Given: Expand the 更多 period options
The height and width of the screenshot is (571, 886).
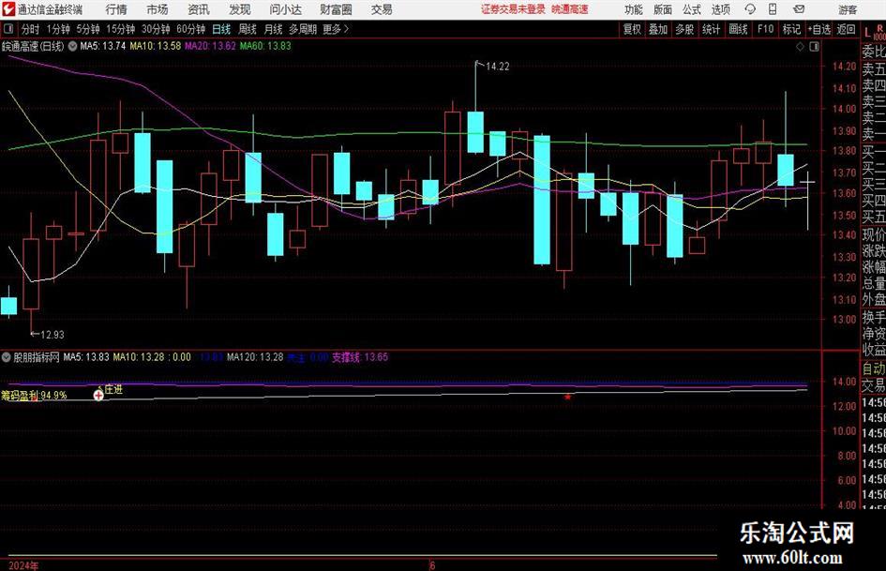Looking at the screenshot, I should point(336,29).
